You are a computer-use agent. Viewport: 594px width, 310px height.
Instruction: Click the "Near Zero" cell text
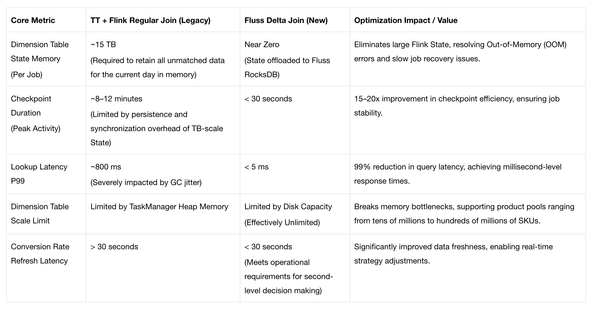262,44
